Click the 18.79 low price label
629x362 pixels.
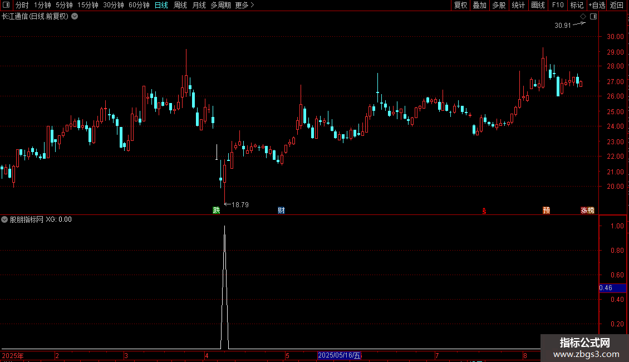pyautogui.click(x=240, y=205)
